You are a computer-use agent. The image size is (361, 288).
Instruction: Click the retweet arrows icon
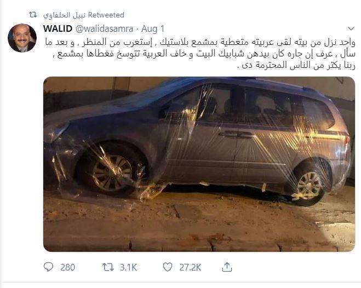[108, 267]
